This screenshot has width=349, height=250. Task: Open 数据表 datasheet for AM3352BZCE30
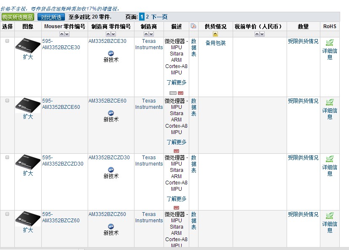(x=193, y=48)
